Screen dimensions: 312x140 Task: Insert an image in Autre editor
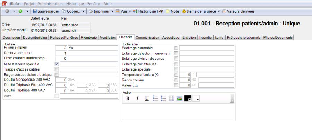click(180, 99)
